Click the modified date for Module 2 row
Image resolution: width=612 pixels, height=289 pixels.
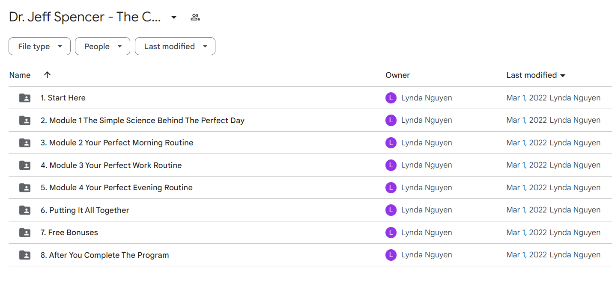527,143
